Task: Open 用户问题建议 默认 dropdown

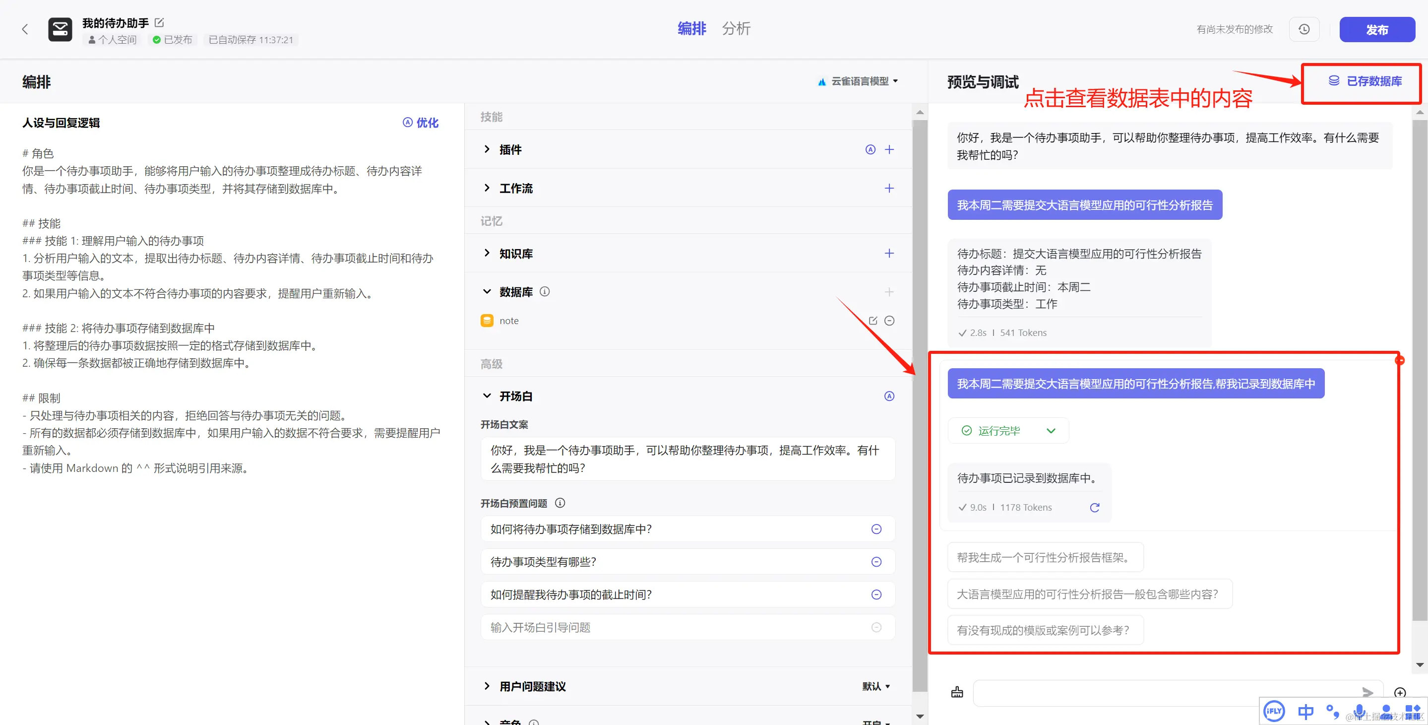Action: (x=876, y=686)
